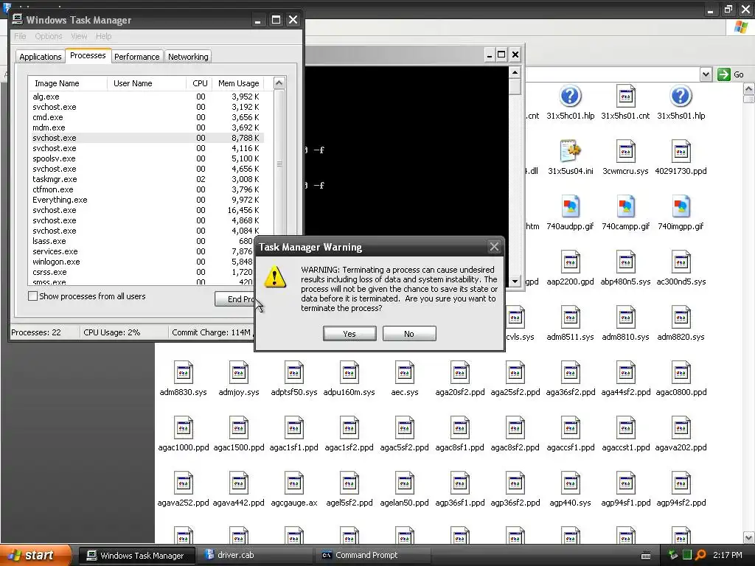Select the spoolsv.exe process row
Screen dimensions: 755x566
pos(147,158)
